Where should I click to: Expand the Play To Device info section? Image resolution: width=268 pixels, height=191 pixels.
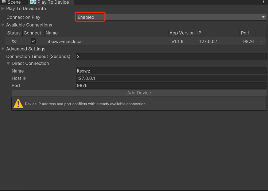pyautogui.click(x=3, y=8)
